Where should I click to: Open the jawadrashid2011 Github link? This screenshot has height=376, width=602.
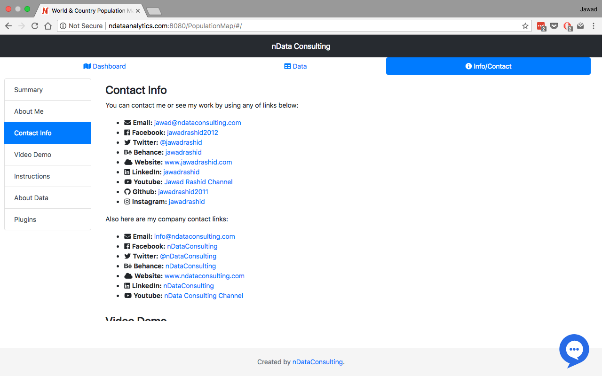tap(183, 192)
